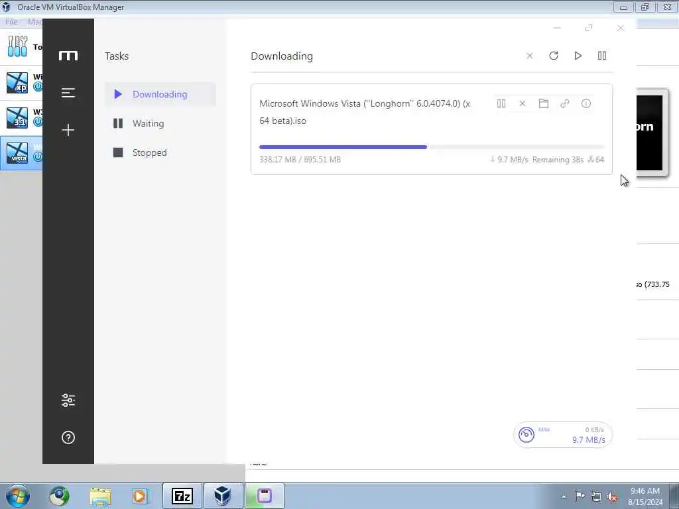679x509 pixels.
Task: Select the Waiting tab in Tasks
Action: coord(160,123)
